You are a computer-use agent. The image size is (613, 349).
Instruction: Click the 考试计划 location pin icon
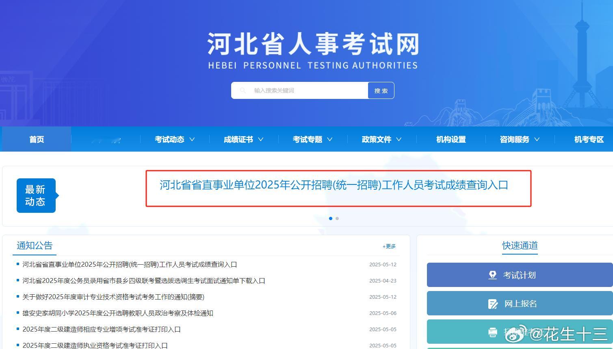[x=493, y=275]
